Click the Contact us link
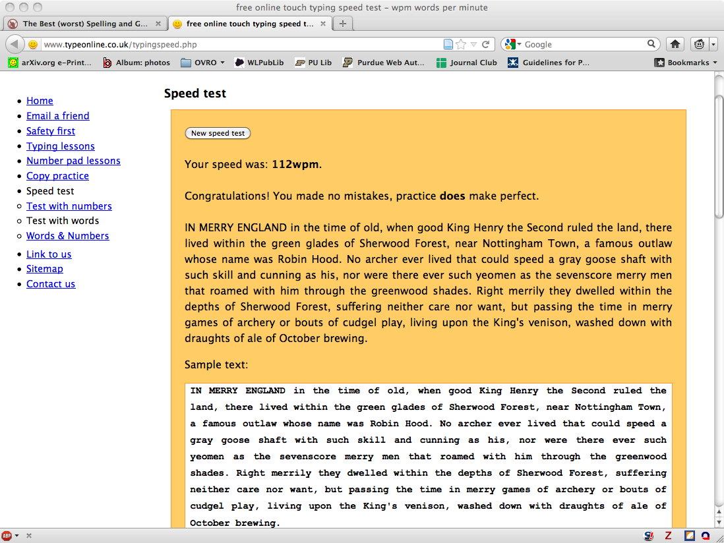This screenshot has height=543, width=724. (x=51, y=284)
